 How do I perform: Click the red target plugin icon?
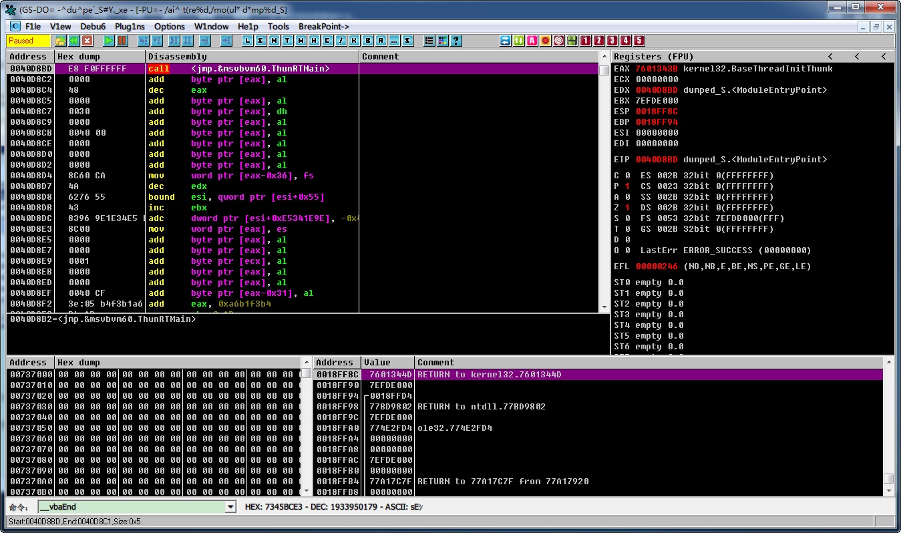point(559,41)
